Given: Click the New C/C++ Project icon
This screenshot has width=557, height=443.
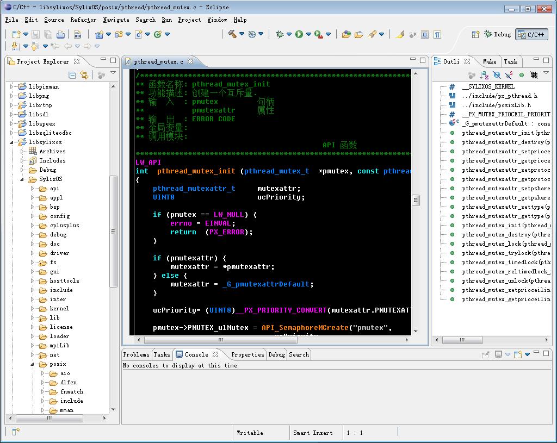Looking at the screenshot, I should (x=99, y=34).
